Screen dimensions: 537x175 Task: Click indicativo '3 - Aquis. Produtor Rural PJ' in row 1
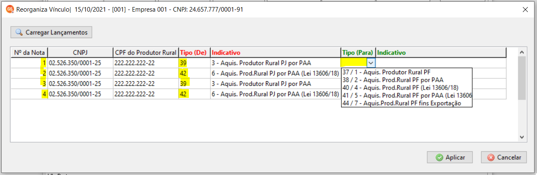point(275,63)
